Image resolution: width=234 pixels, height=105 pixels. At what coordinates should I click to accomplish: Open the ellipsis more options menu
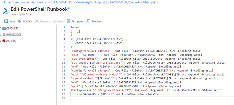pyautogui.click(x=76, y=9)
